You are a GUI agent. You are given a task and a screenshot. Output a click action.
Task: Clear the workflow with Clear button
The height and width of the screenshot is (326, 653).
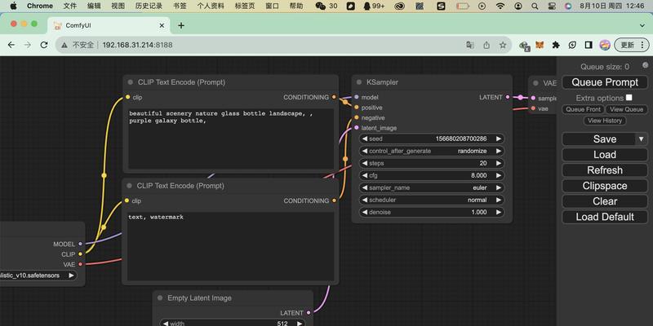point(605,201)
